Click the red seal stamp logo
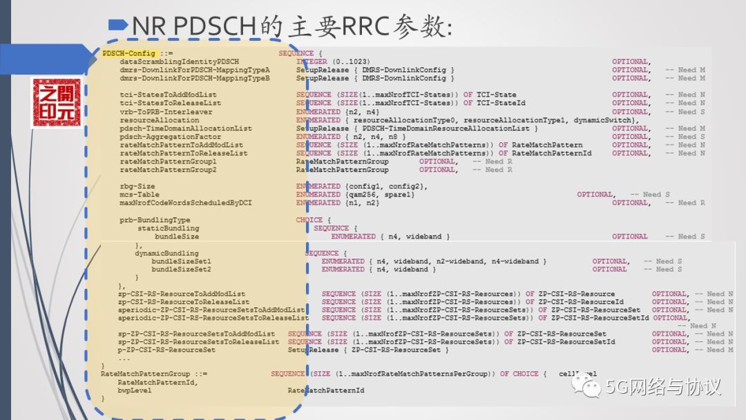The image size is (746, 420). 56,102
